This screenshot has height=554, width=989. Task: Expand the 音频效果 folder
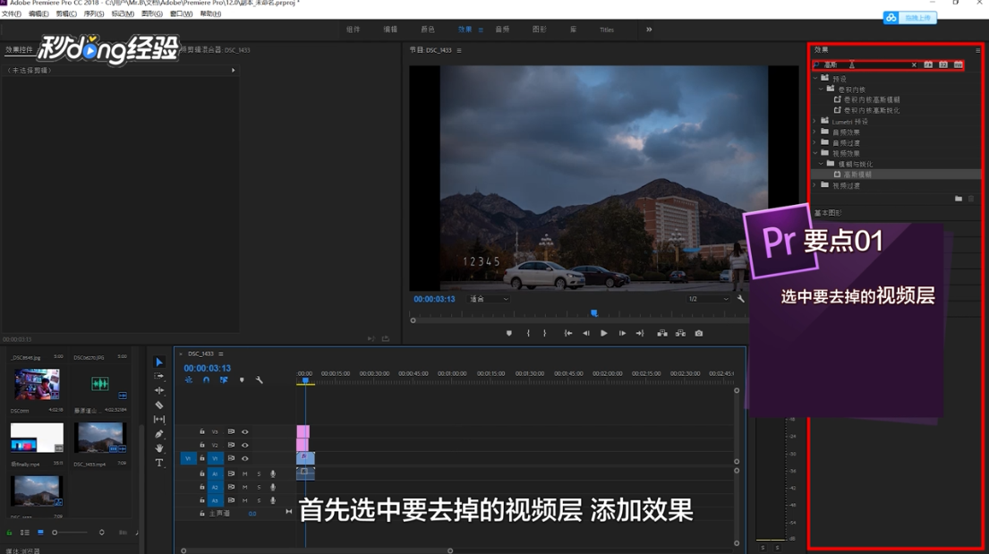pyautogui.click(x=815, y=132)
